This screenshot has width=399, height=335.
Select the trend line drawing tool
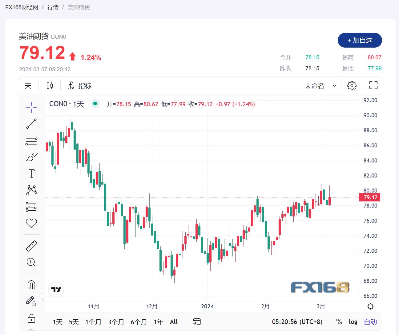(x=31, y=124)
